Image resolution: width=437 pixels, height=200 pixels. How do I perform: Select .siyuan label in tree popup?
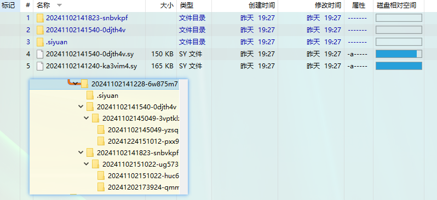tap(107, 96)
